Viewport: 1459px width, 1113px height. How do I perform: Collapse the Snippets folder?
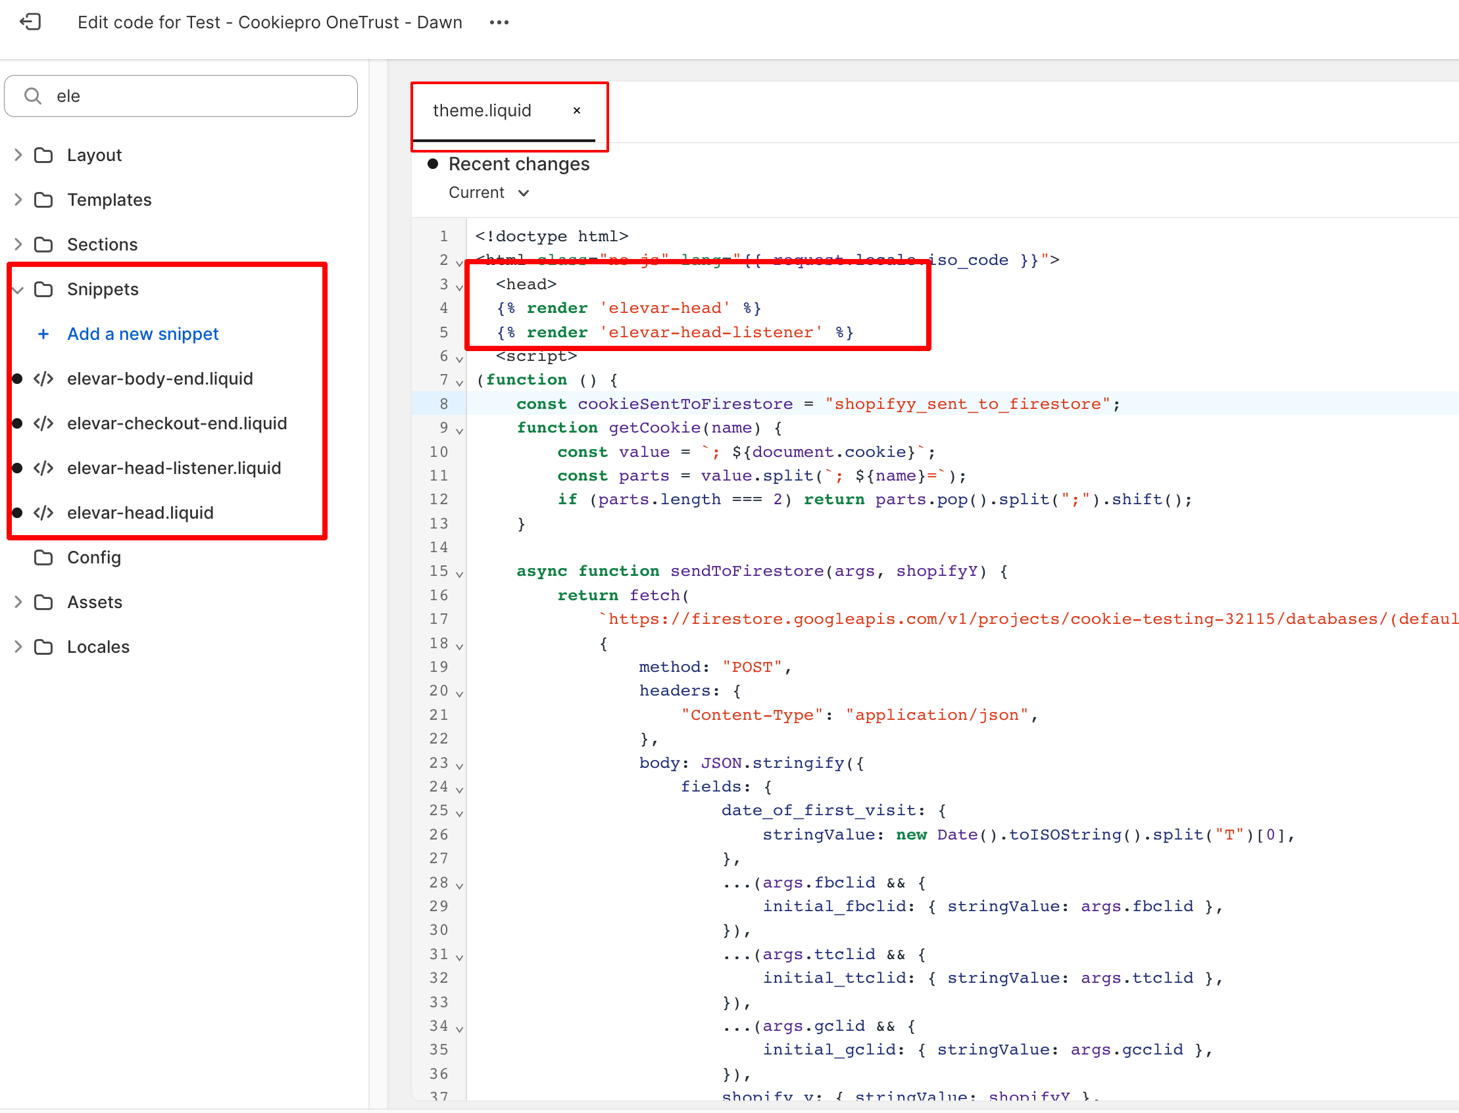(18, 289)
